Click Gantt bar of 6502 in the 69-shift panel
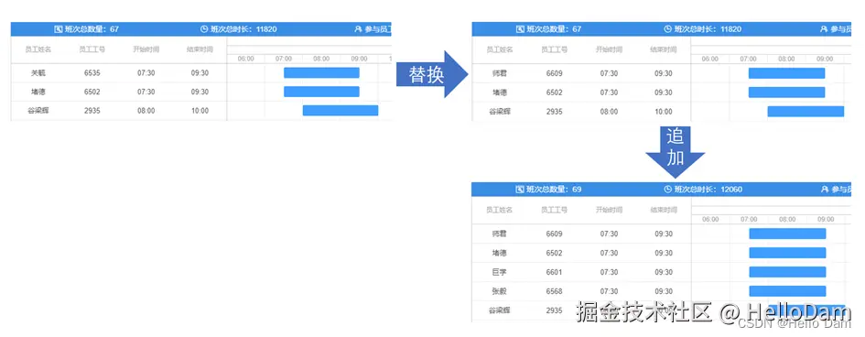 click(787, 253)
